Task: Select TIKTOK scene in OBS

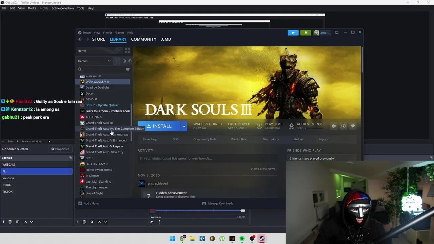Action: pyautogui.click(x=36, y=192)
